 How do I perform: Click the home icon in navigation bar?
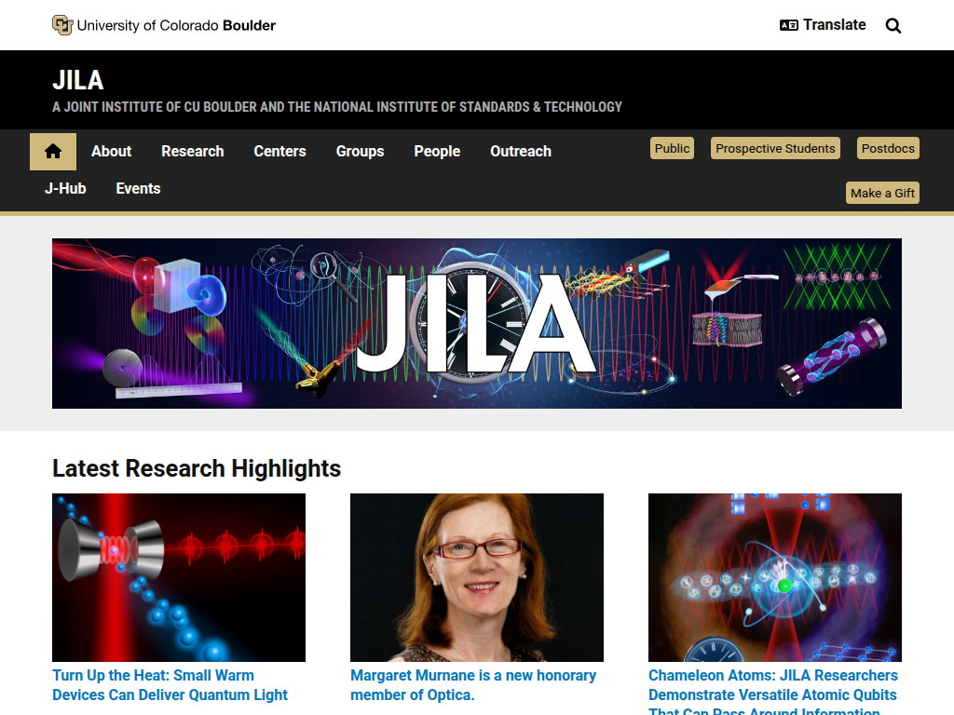tap(53, 152)
